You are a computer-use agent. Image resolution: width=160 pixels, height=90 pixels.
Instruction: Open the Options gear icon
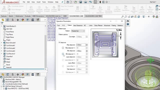tap(107, 2)
